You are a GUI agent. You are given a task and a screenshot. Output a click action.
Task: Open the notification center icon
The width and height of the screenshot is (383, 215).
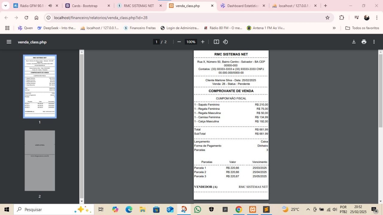click(375, 209)
